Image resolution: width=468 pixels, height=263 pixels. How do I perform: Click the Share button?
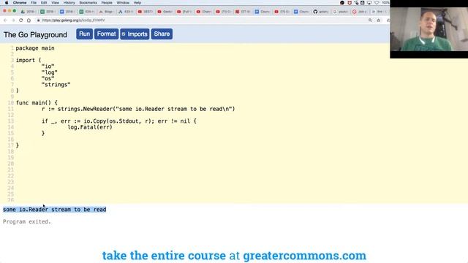(162, 34)
